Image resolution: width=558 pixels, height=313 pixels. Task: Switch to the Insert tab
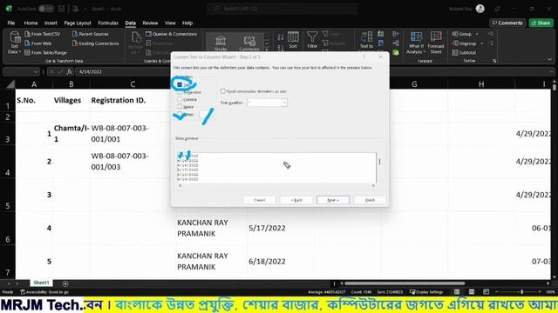click(51, 23)
